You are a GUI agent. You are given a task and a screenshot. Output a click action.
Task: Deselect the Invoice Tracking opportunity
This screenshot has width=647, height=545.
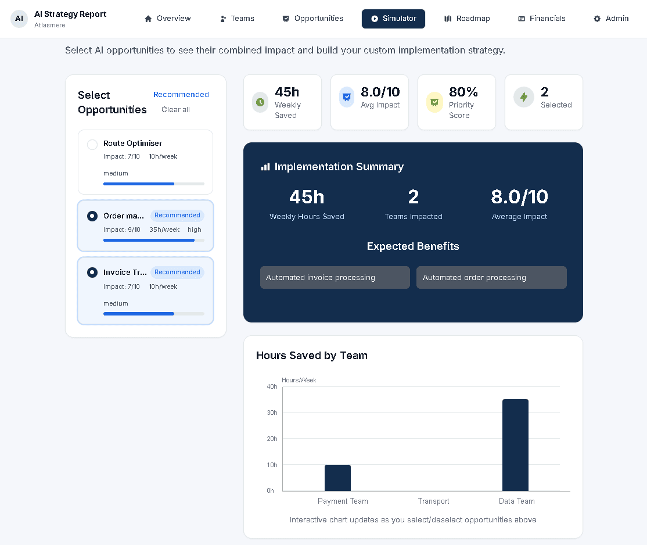[x=92, y=272]
